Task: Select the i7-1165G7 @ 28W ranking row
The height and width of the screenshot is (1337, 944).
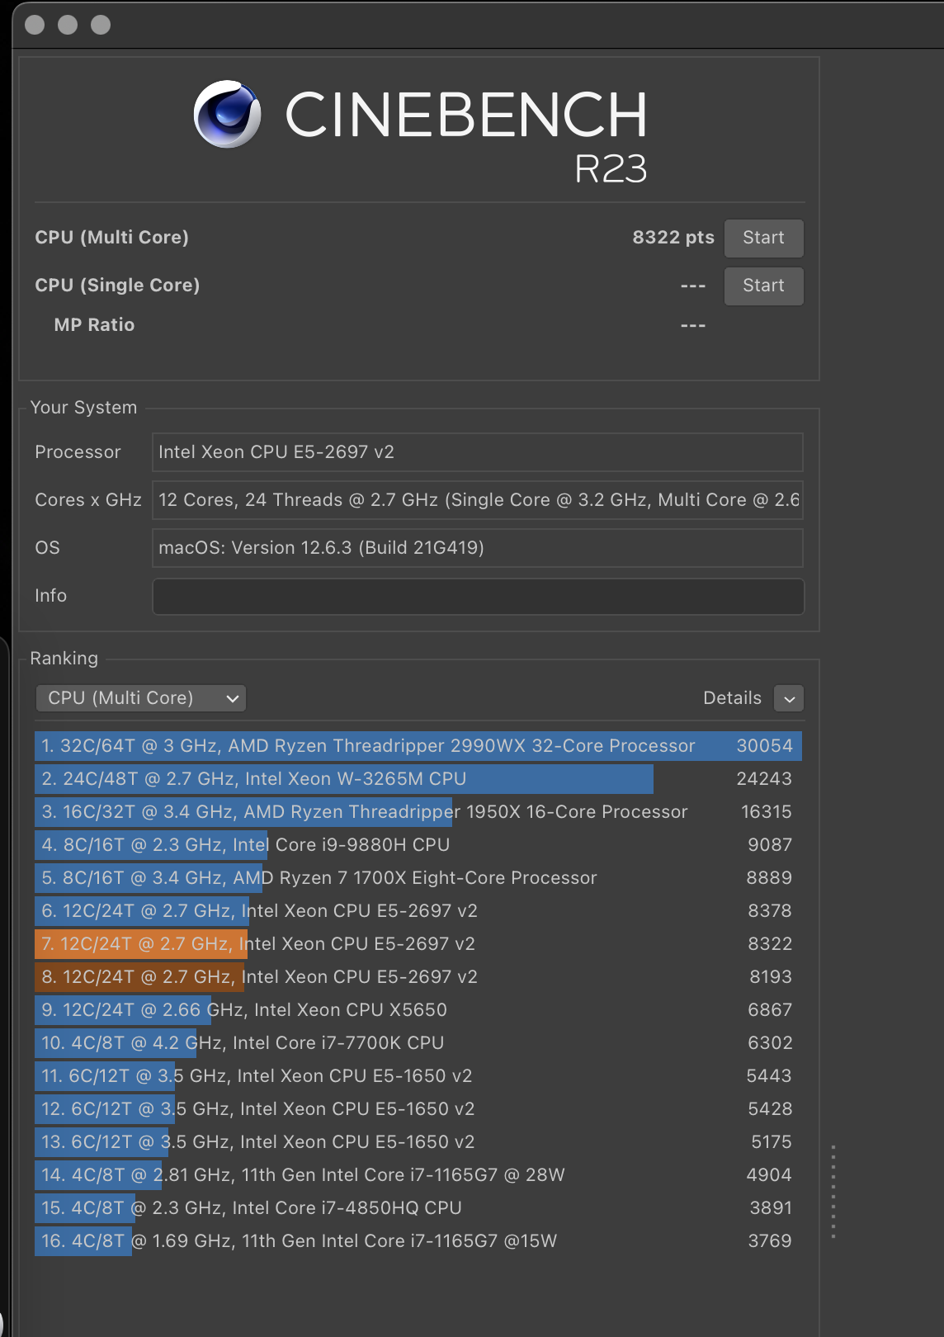Action: click(x=418, y=1175)
